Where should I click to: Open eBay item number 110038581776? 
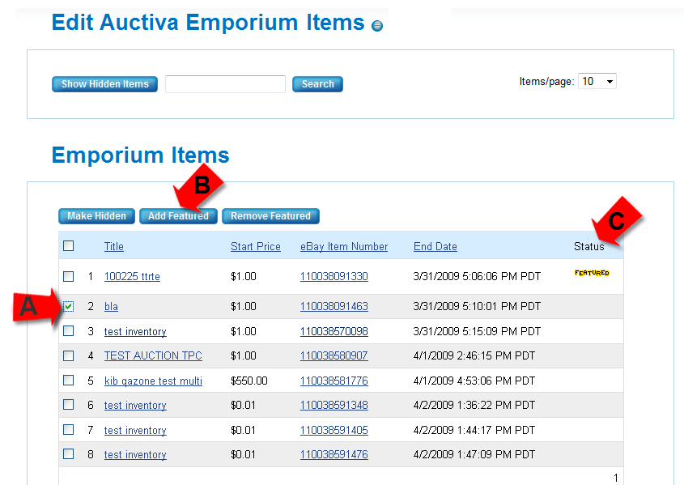coord(334,381)
